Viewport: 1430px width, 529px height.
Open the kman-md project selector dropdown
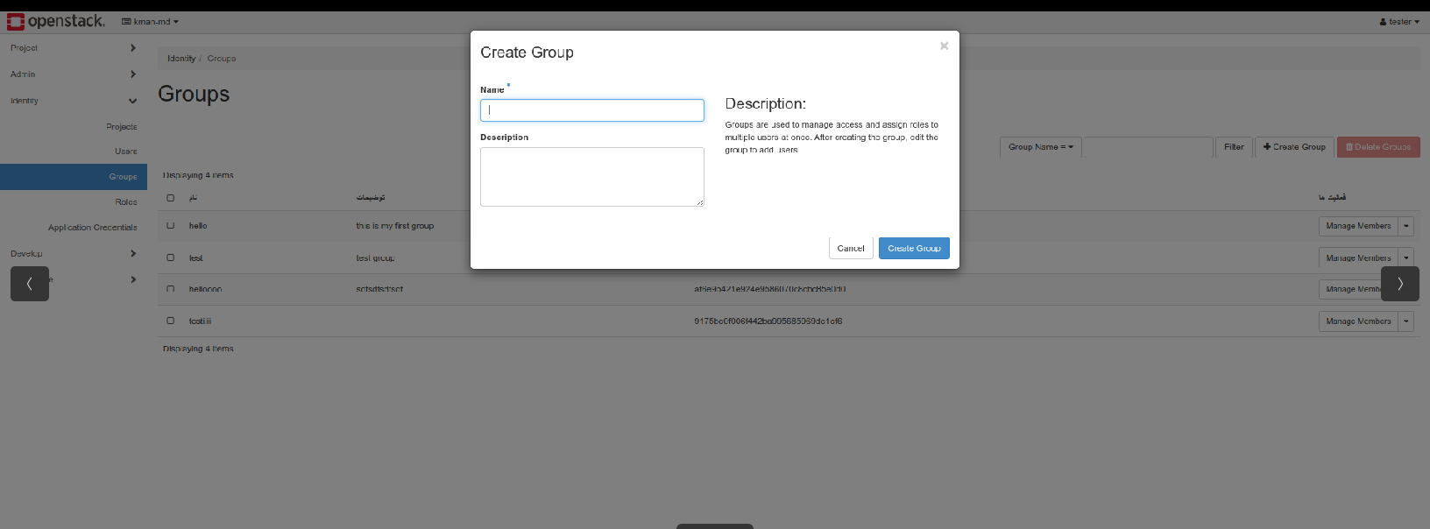pyautogui.click(x=150, y=22)
